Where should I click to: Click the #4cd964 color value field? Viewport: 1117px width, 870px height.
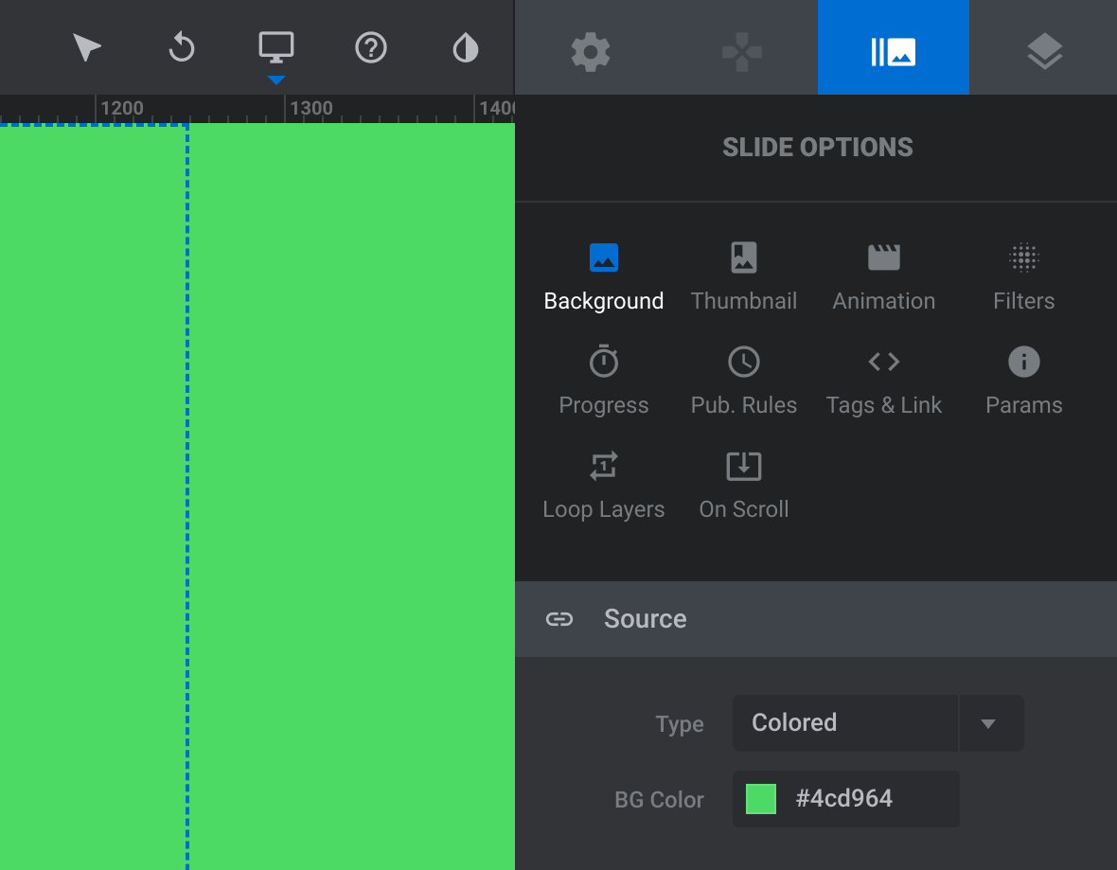pos(844,799)
